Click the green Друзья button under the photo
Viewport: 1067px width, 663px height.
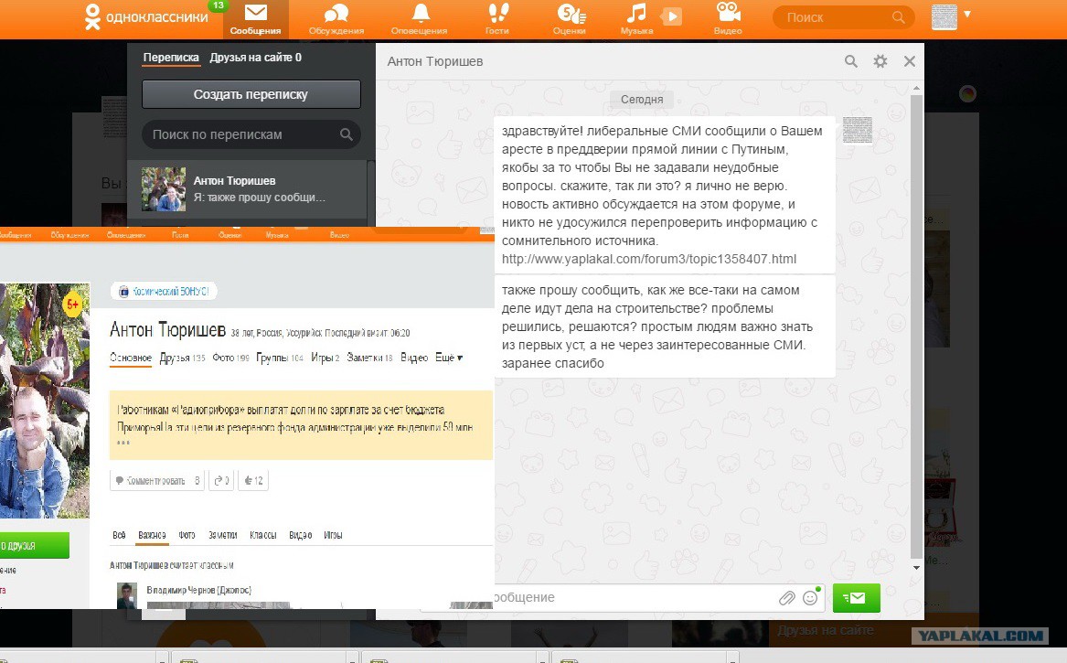click(34, 545)
